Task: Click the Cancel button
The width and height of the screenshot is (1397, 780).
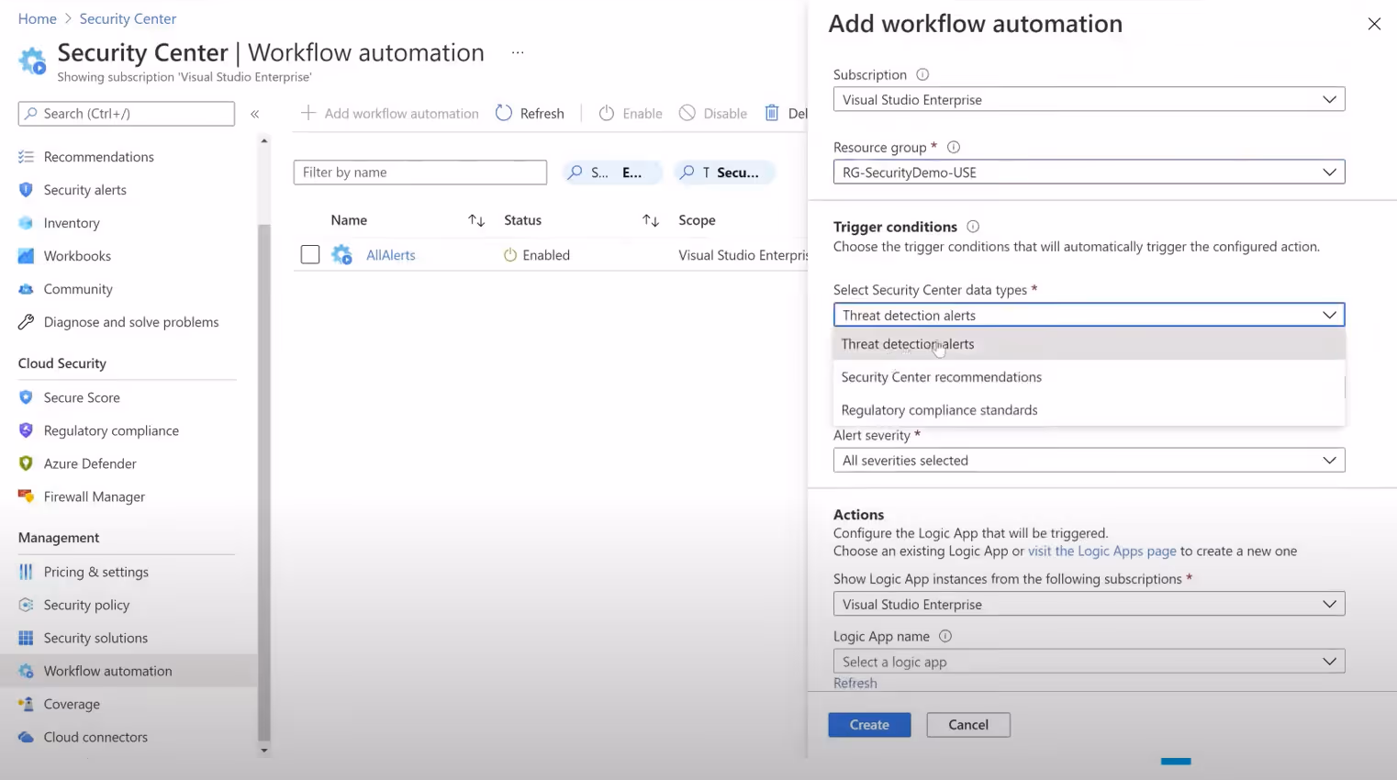Action: (x=968, y=725)
